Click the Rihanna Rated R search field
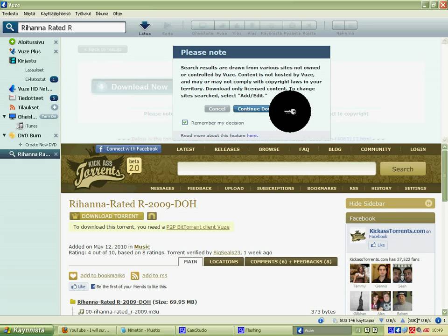The height and width of the screenshot is (336, 448). tap(72, 28)
